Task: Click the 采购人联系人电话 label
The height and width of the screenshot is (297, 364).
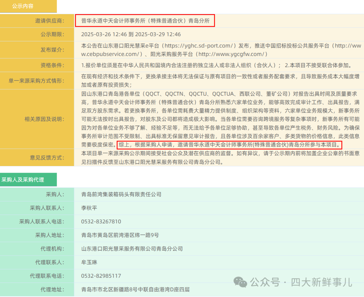Action: [x=42, y=222]
